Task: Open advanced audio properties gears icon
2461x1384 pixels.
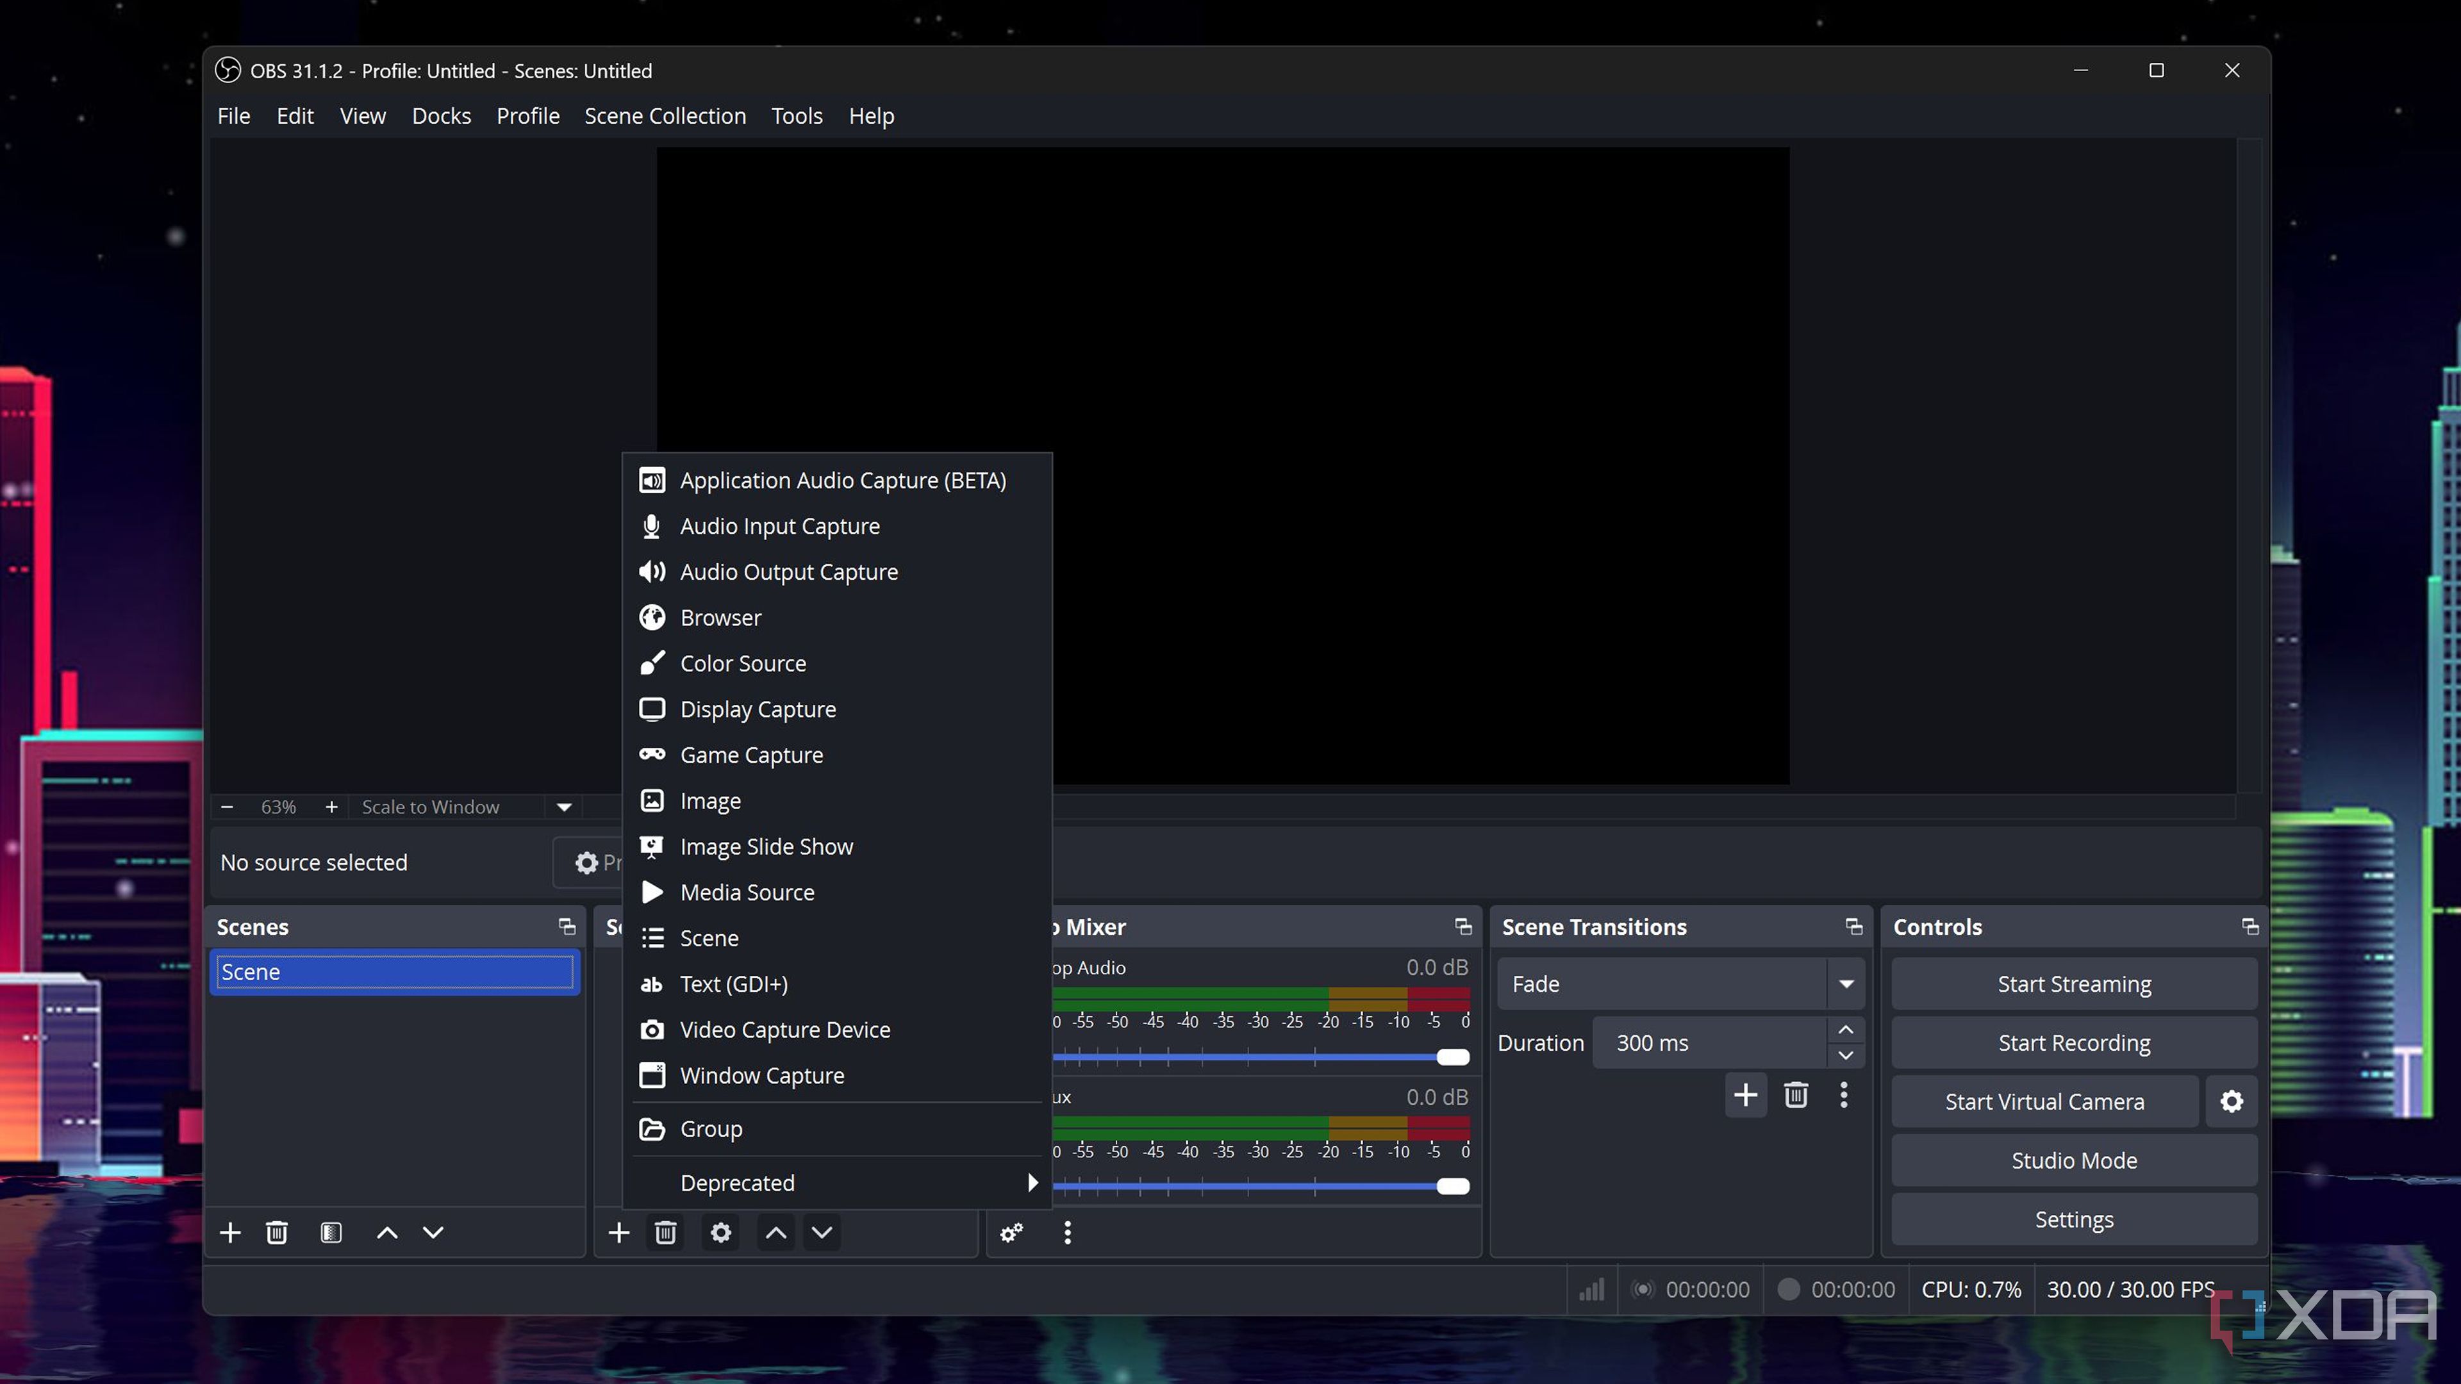Action: [1012, 1233]
